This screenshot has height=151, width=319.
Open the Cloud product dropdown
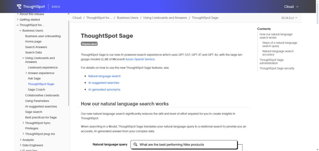coord(291,7)
